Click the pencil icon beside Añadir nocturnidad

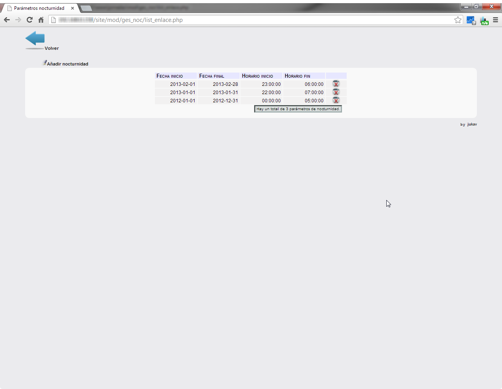44,63
